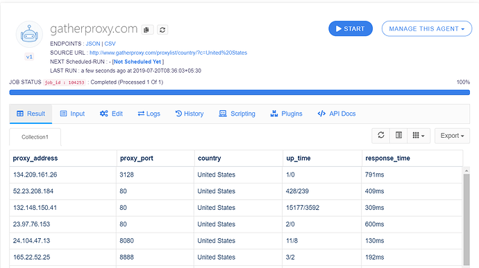The image size is (479, 268).
Task: Open the Edit tab
Action: click(111, 114)
